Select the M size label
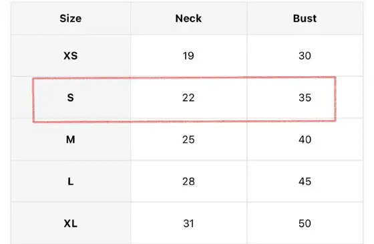The image size is (374, 244). pos(71,140)
